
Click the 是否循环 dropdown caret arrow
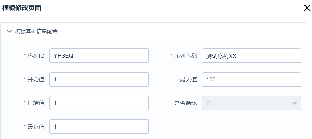tap(294, 103)
